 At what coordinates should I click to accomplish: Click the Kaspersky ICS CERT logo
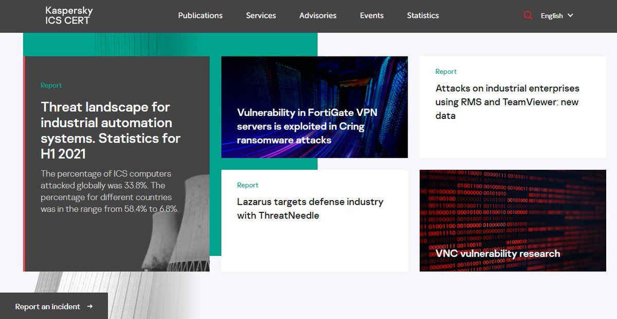[x=68, y=15]
